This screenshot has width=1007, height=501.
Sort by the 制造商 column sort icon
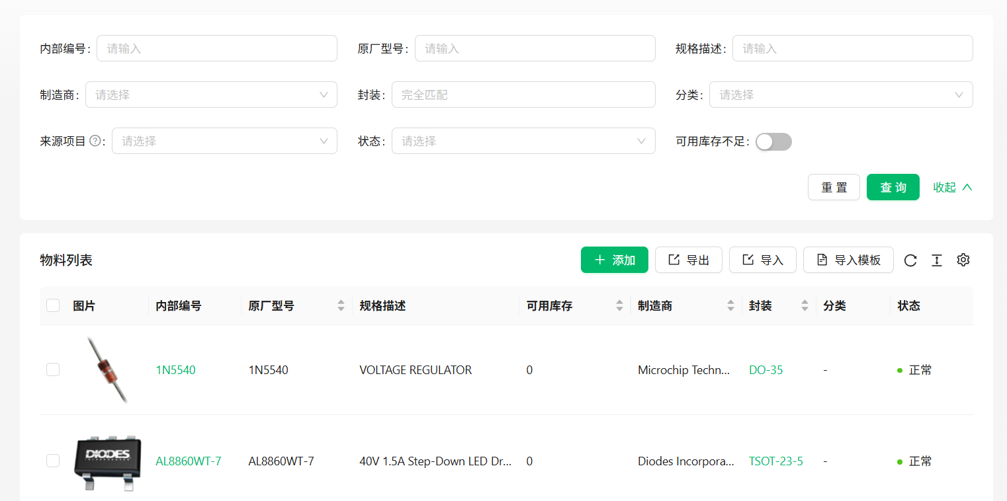[730, 305]
